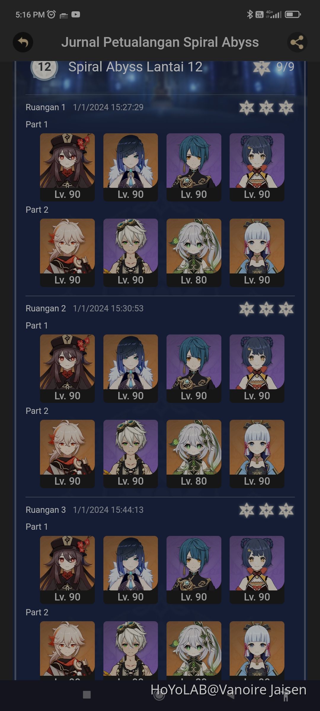The image size is (320, 711).
Task: Tap the Spiral Abyss Lantai 12 heading
Action: click(x=135, y=67)
